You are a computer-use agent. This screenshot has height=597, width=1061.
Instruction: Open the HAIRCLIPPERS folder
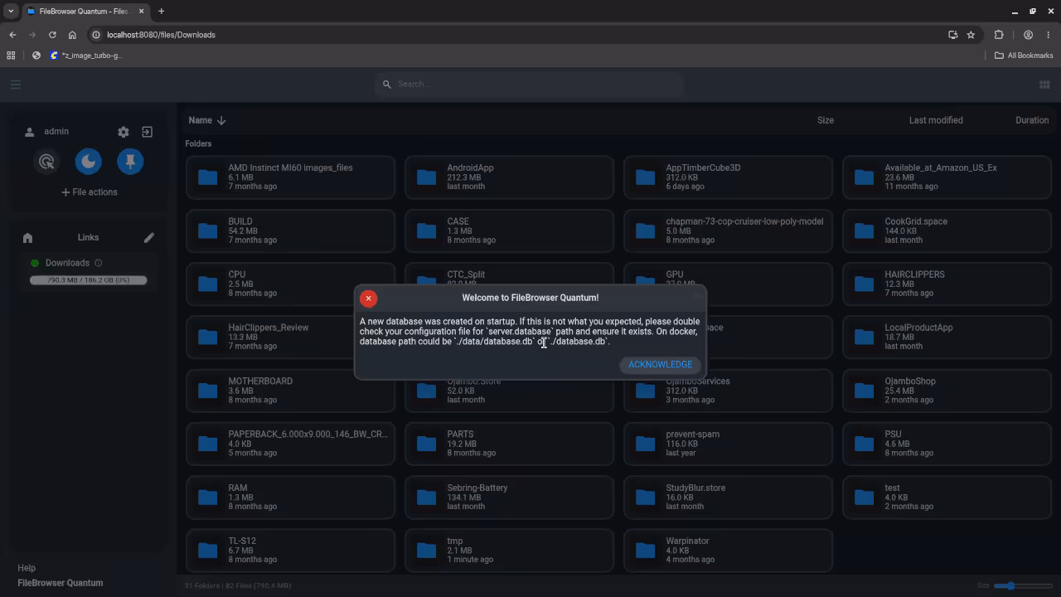[x=947, y=284]
